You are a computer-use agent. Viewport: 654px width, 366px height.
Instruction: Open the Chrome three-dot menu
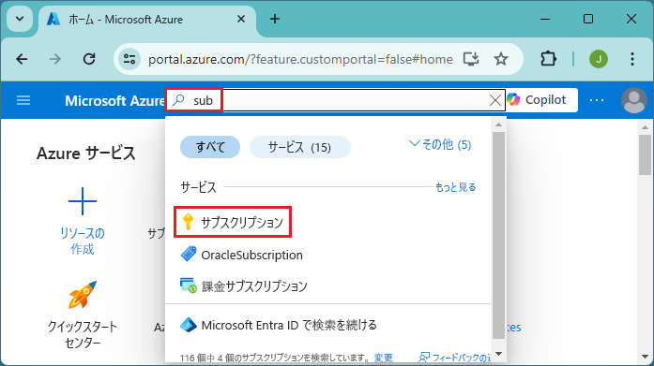click(x=632, y=59)
